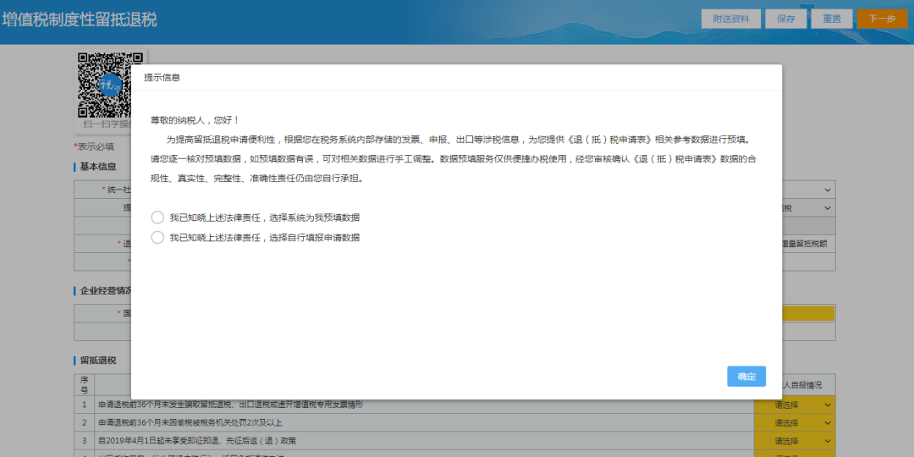Open 请选择 dropdown for row 1
914x457 pixels.
click(795, 405)
